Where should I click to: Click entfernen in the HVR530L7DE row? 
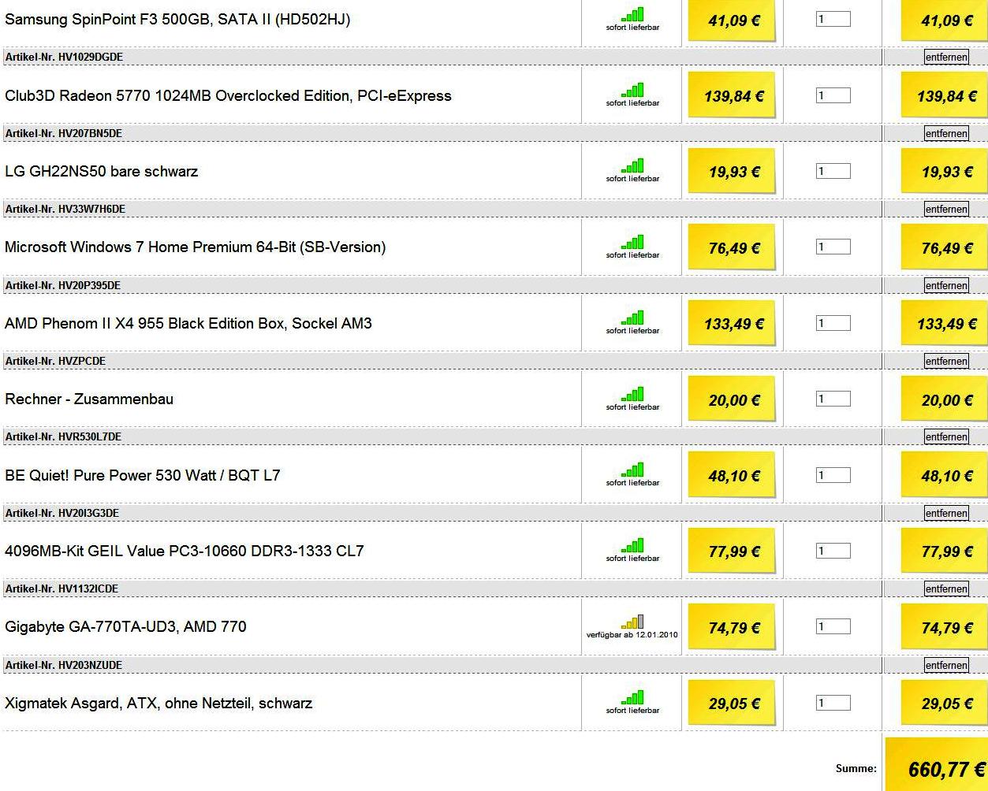(946, 436)
